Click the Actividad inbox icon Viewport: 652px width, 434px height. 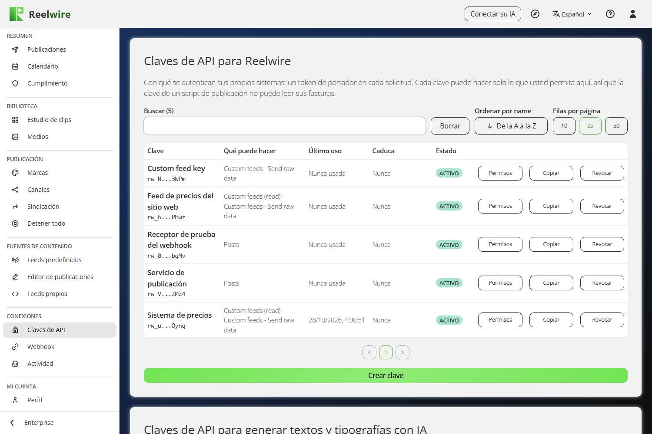[15, 364]
